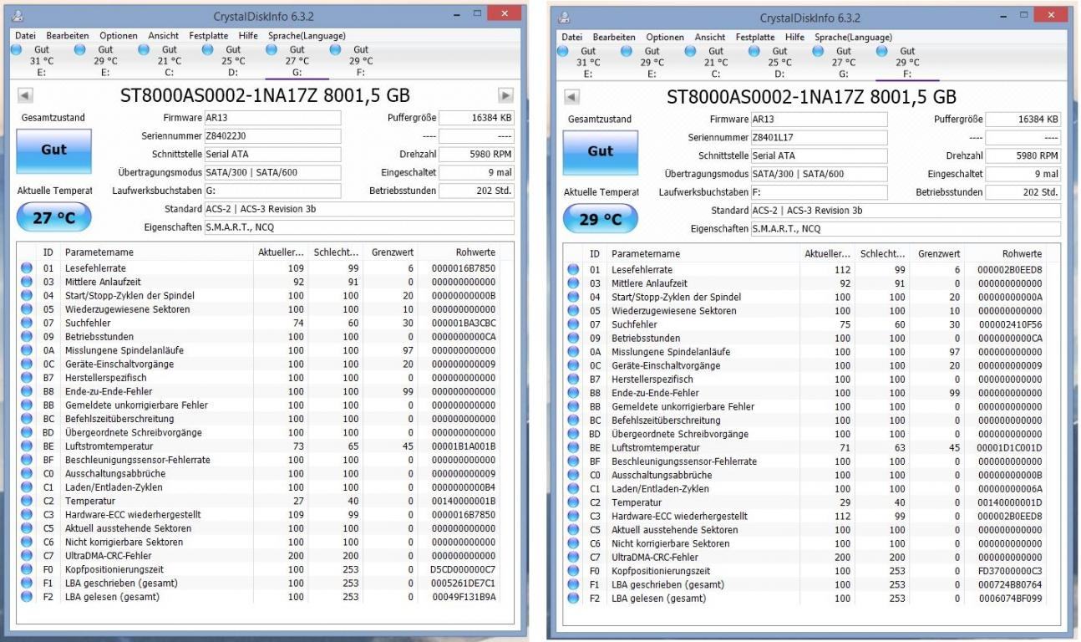
Task: Open Optionen menu in the right window
Action: [x=665, y=37]
